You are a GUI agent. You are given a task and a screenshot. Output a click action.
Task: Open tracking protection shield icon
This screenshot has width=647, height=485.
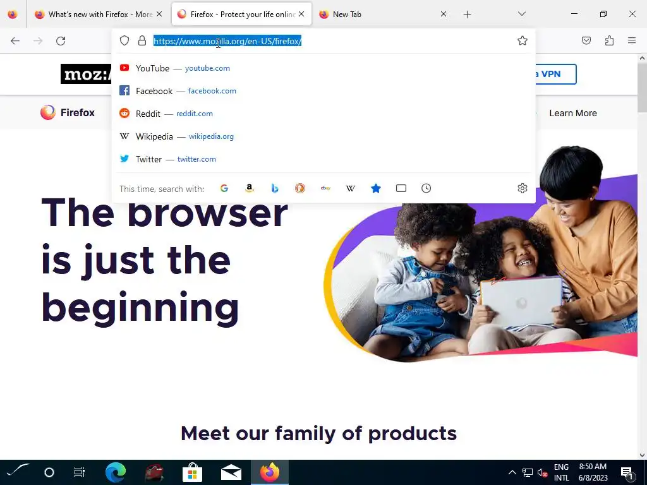tap(124, 40)
